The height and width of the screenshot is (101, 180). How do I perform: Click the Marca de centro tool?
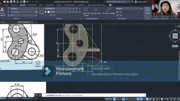point(86,12)
